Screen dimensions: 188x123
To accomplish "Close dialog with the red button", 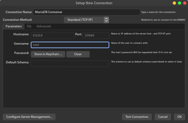I will point(184,3).
